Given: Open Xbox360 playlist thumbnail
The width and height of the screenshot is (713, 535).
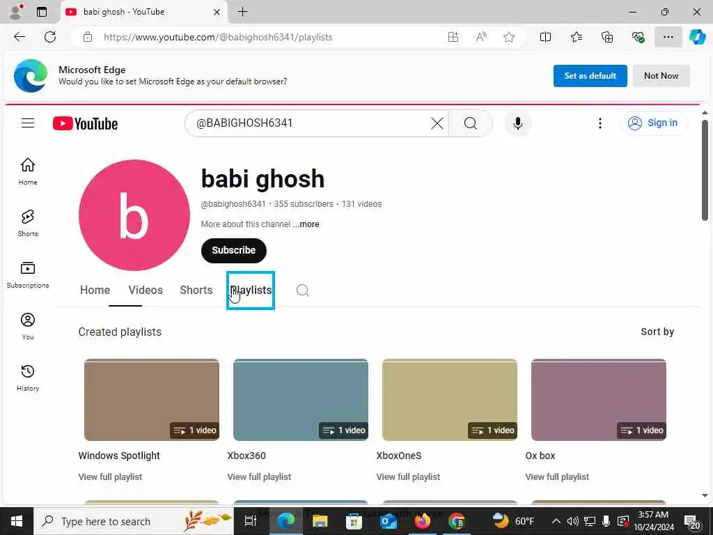Looking at the screenshot, I should coord(301,399).
